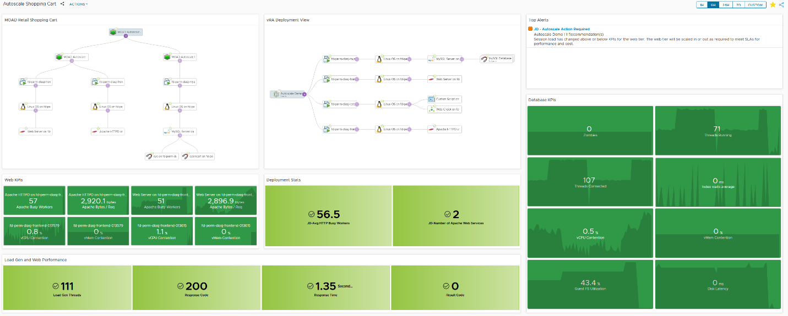
Task: Open the Threads Connected 107 tile
Action: click(x=590, y=182)
